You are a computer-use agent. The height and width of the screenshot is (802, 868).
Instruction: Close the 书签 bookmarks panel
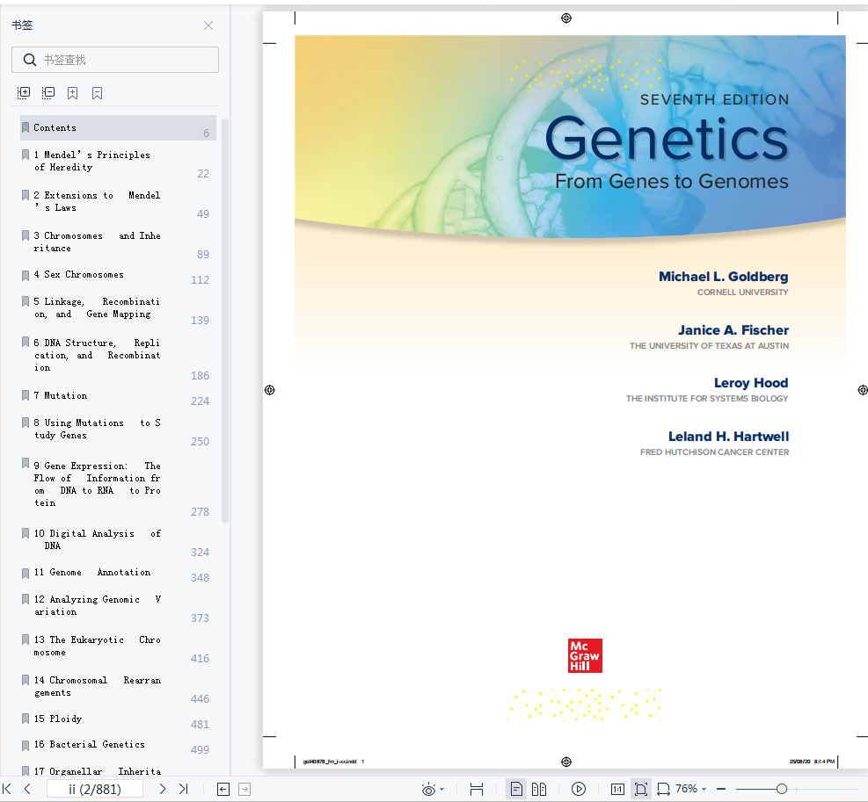(208, 25)
